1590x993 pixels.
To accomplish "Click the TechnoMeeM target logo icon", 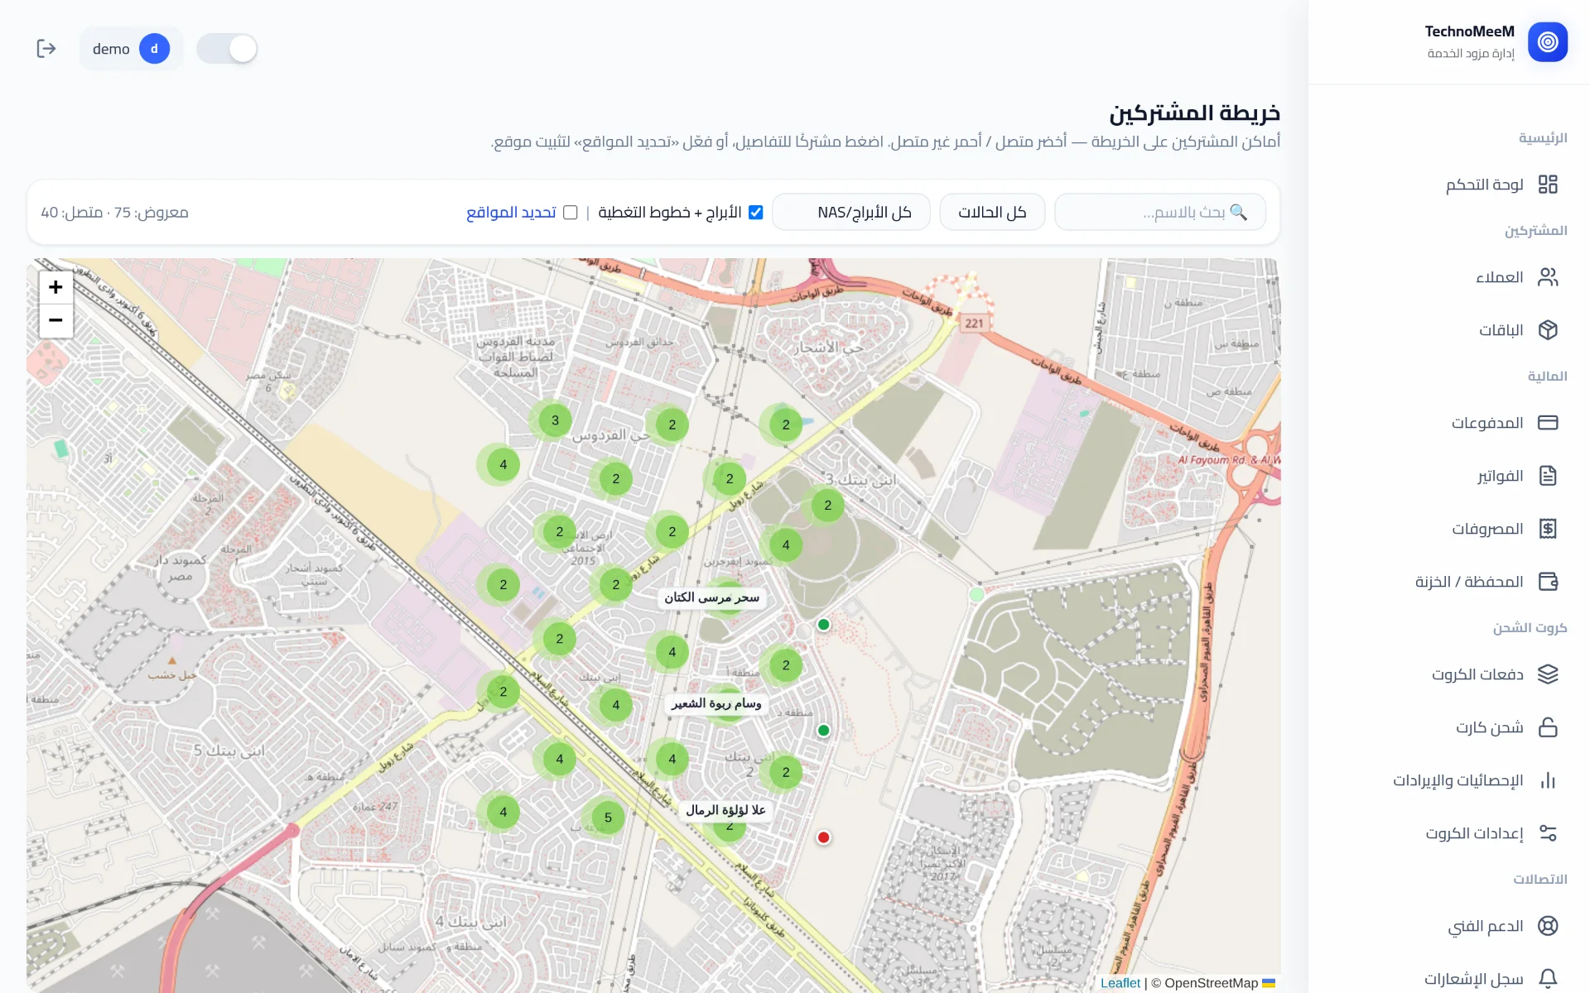I will (x=1547, y=42).
